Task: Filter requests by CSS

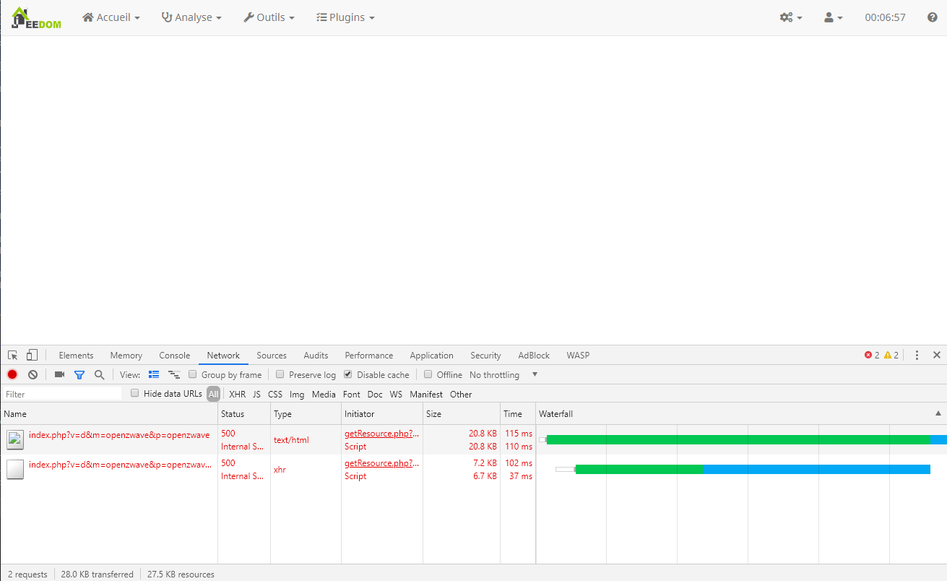Action: click(x=275, y=395)
